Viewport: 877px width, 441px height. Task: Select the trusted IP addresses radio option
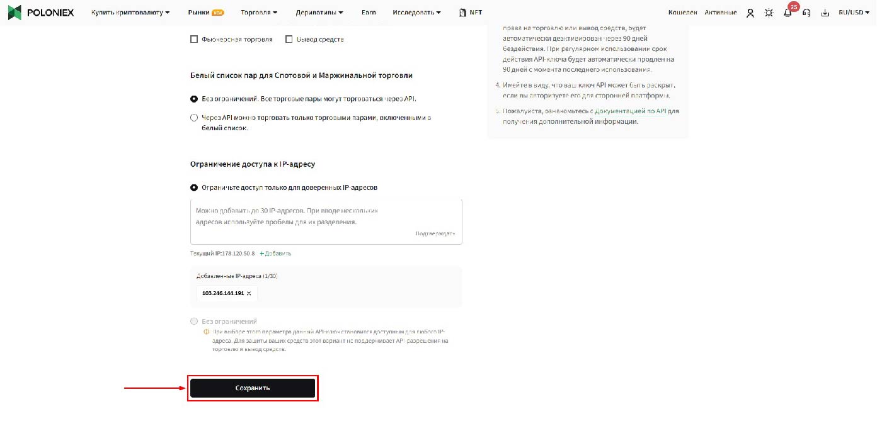[x=194, y=187]
